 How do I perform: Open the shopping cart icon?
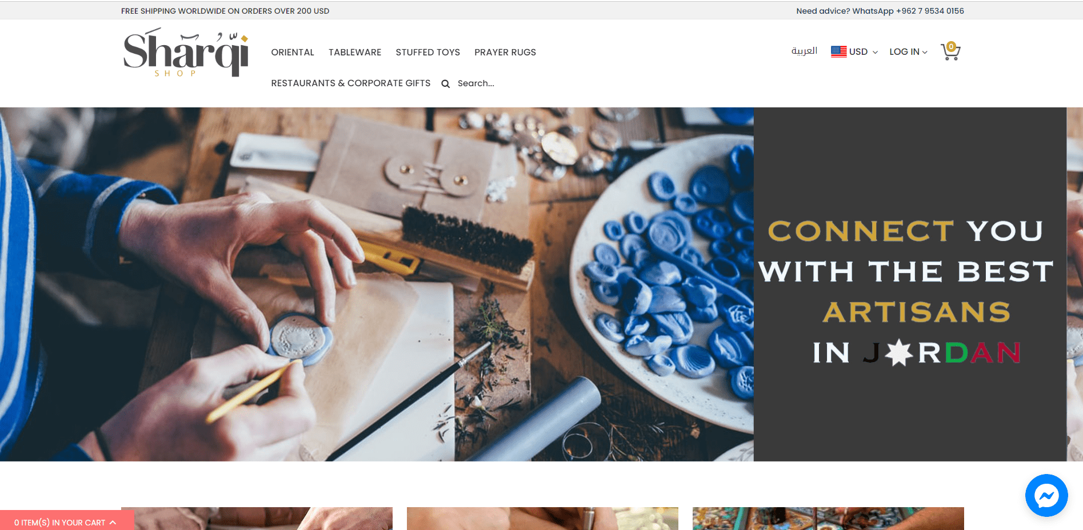950,51
